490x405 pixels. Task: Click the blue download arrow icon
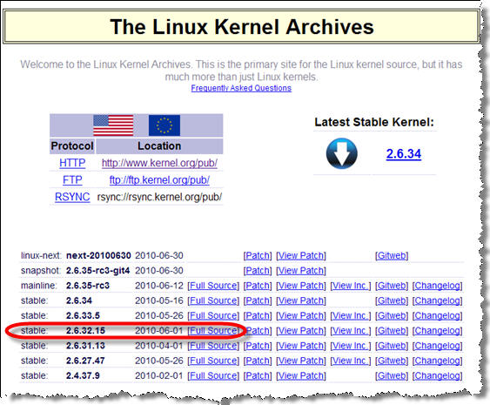click(x=341, y=153)
